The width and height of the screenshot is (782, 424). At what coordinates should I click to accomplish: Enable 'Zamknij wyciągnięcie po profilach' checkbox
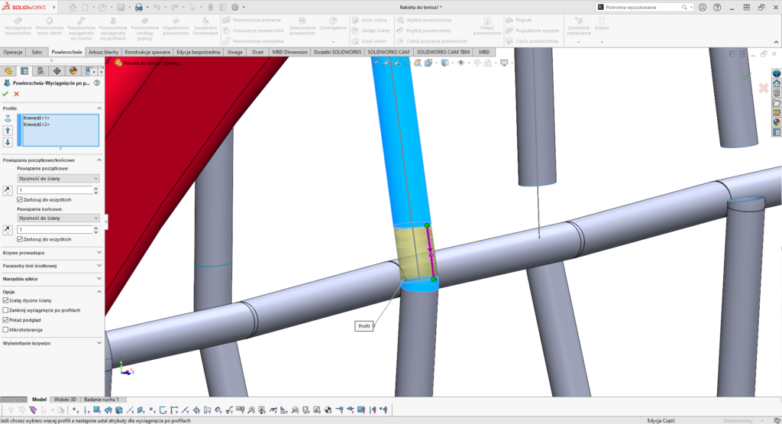(6, 310)
